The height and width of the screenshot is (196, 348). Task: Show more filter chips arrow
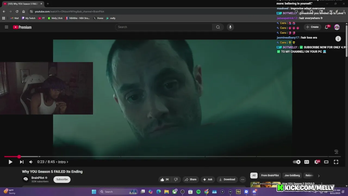319,176
